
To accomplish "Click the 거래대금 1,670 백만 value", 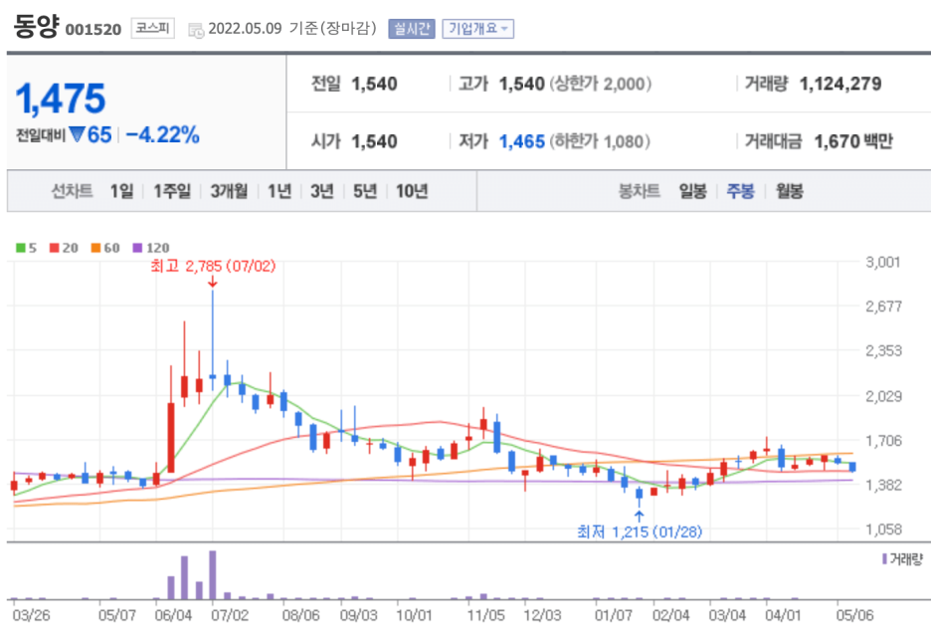I will tap(853, 141).
